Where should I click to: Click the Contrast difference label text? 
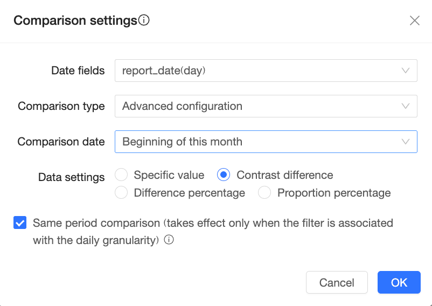(x=284, y=175)
